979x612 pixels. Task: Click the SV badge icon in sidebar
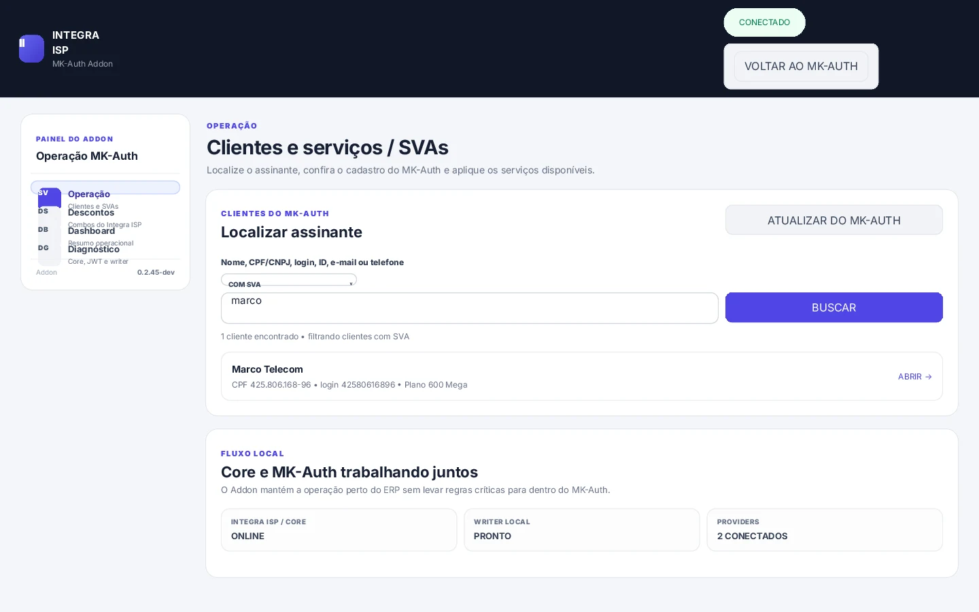[x=50, y=197]
